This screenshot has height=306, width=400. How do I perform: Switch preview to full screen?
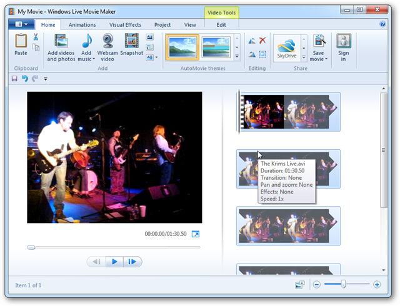click(x=195, y=234)
